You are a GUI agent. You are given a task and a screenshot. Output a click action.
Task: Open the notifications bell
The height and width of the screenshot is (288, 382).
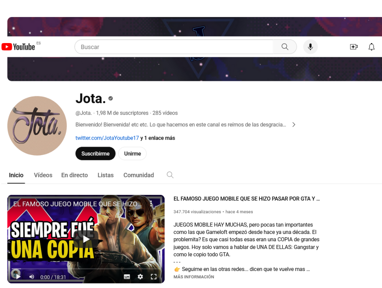coord(371,47)
